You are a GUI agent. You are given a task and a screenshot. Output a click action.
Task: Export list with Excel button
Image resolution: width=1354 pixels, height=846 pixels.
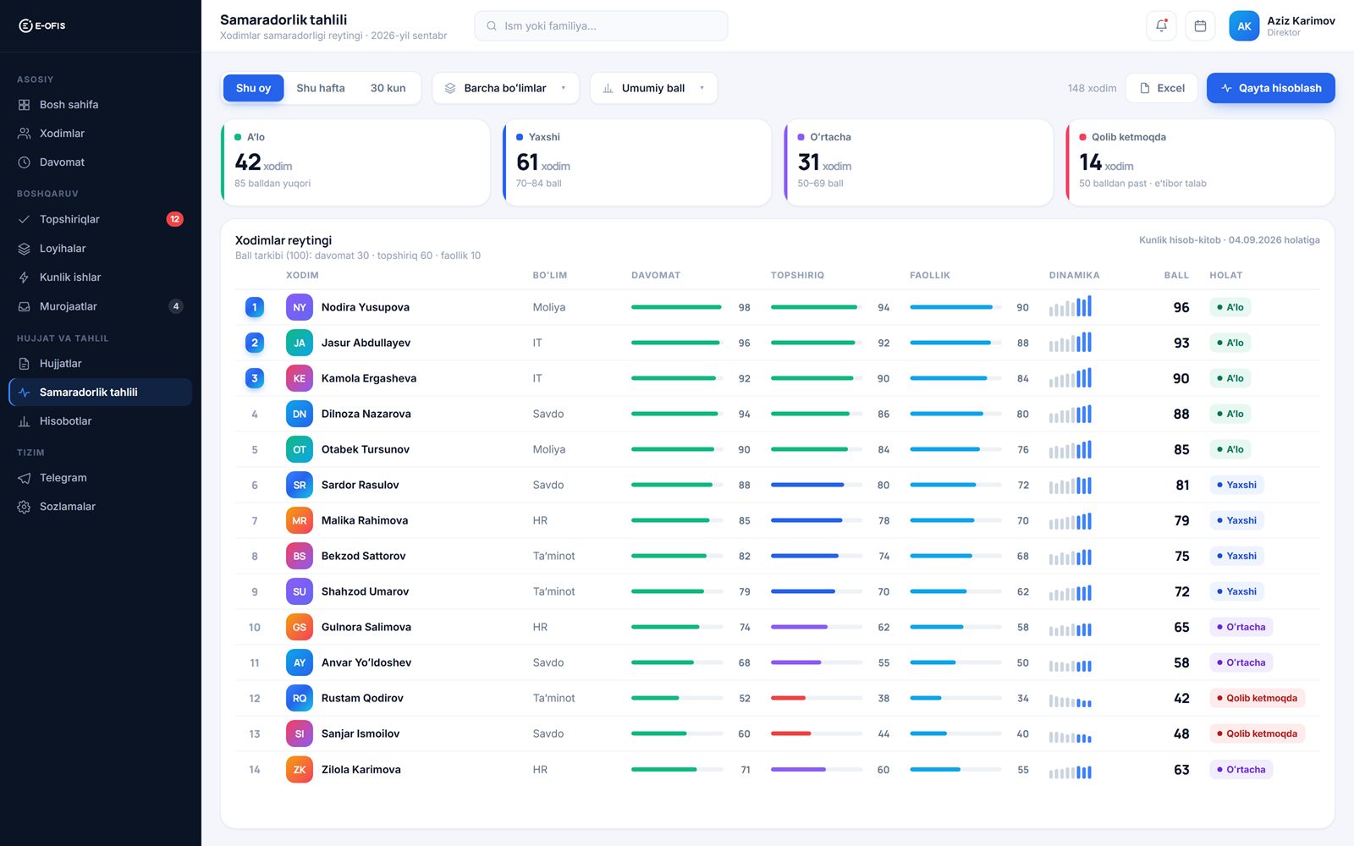[x=1162, y=88]
